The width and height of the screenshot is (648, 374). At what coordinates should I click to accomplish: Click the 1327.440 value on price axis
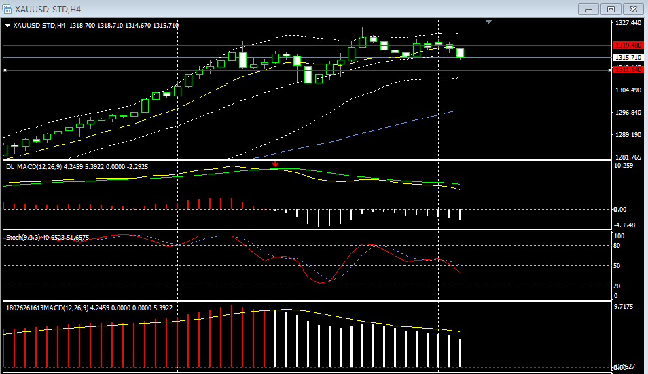tap(627, 22)
